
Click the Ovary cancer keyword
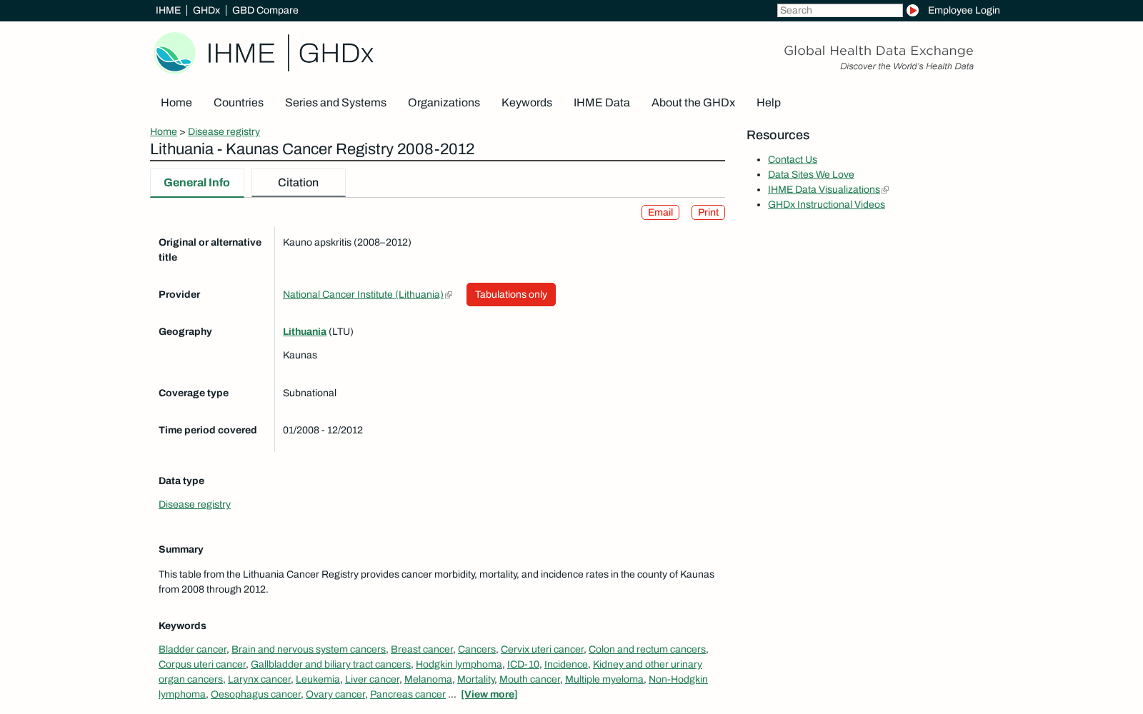335,694
